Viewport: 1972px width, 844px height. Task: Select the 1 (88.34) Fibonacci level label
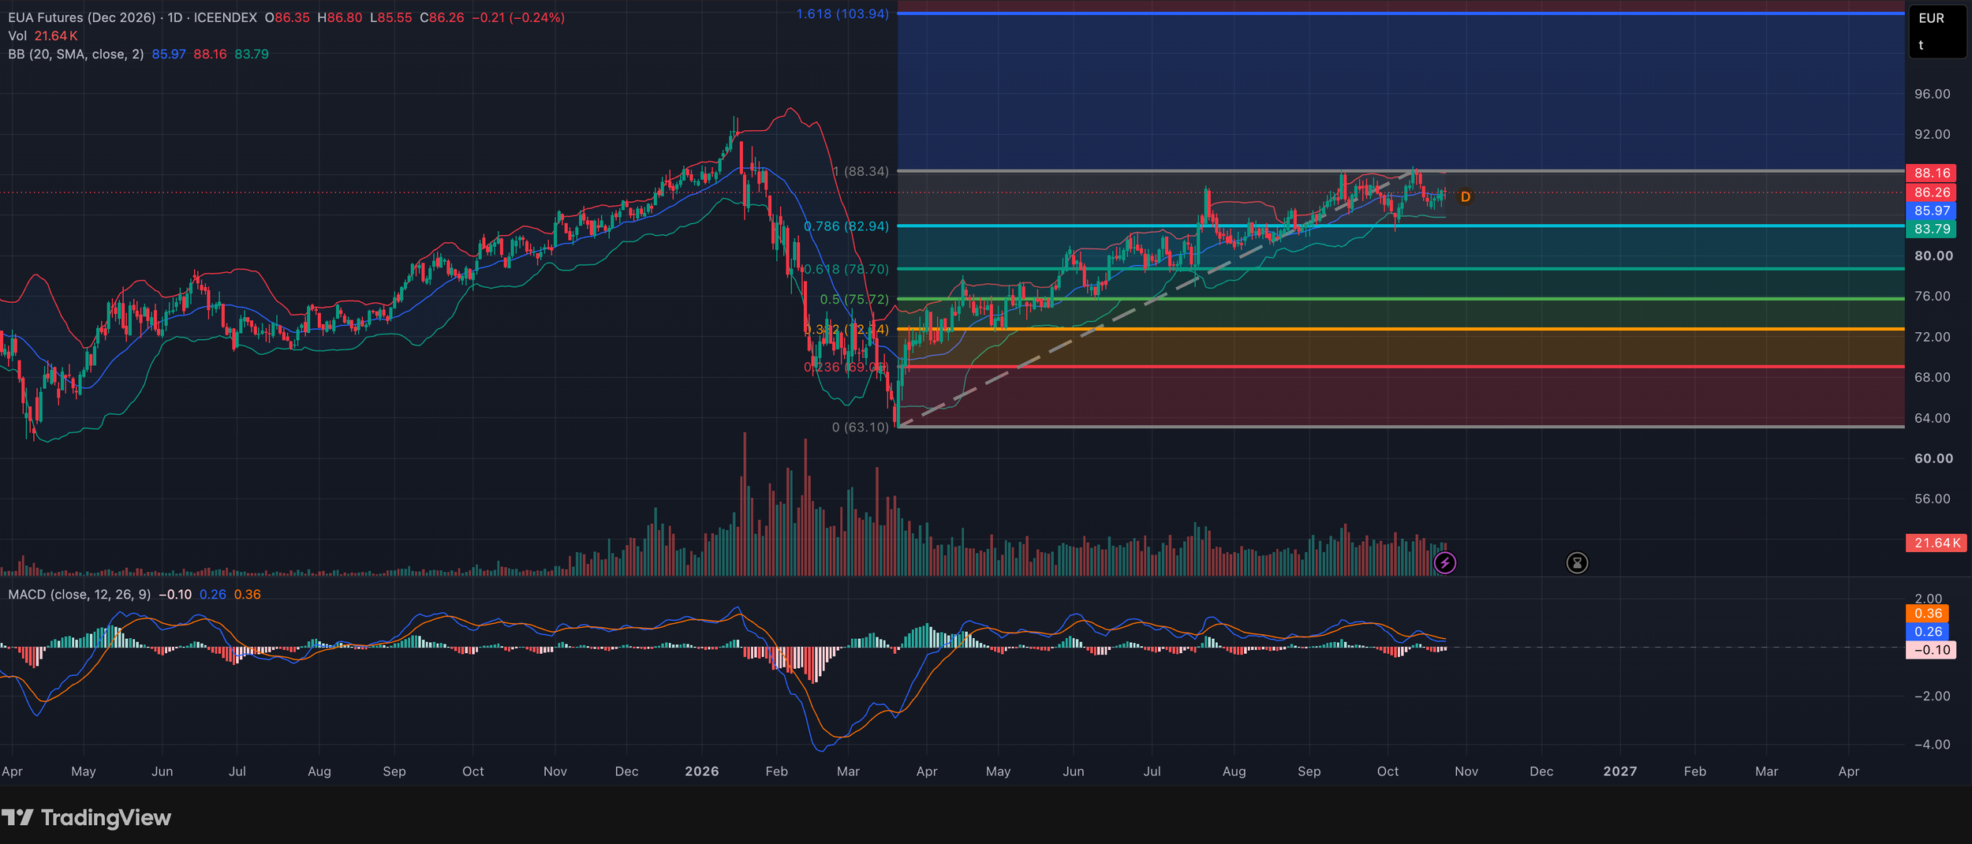pyautogui.click(x=861, y=171)
